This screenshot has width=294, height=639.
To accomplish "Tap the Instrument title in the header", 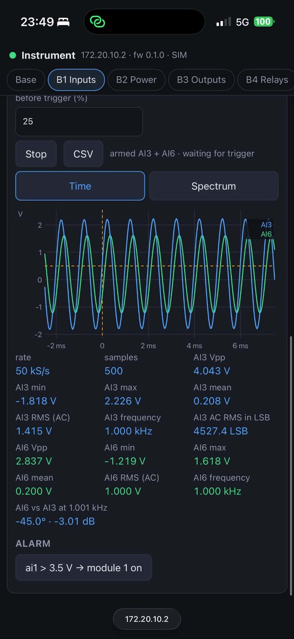I will pyautogui.click(x=49, y=55).
